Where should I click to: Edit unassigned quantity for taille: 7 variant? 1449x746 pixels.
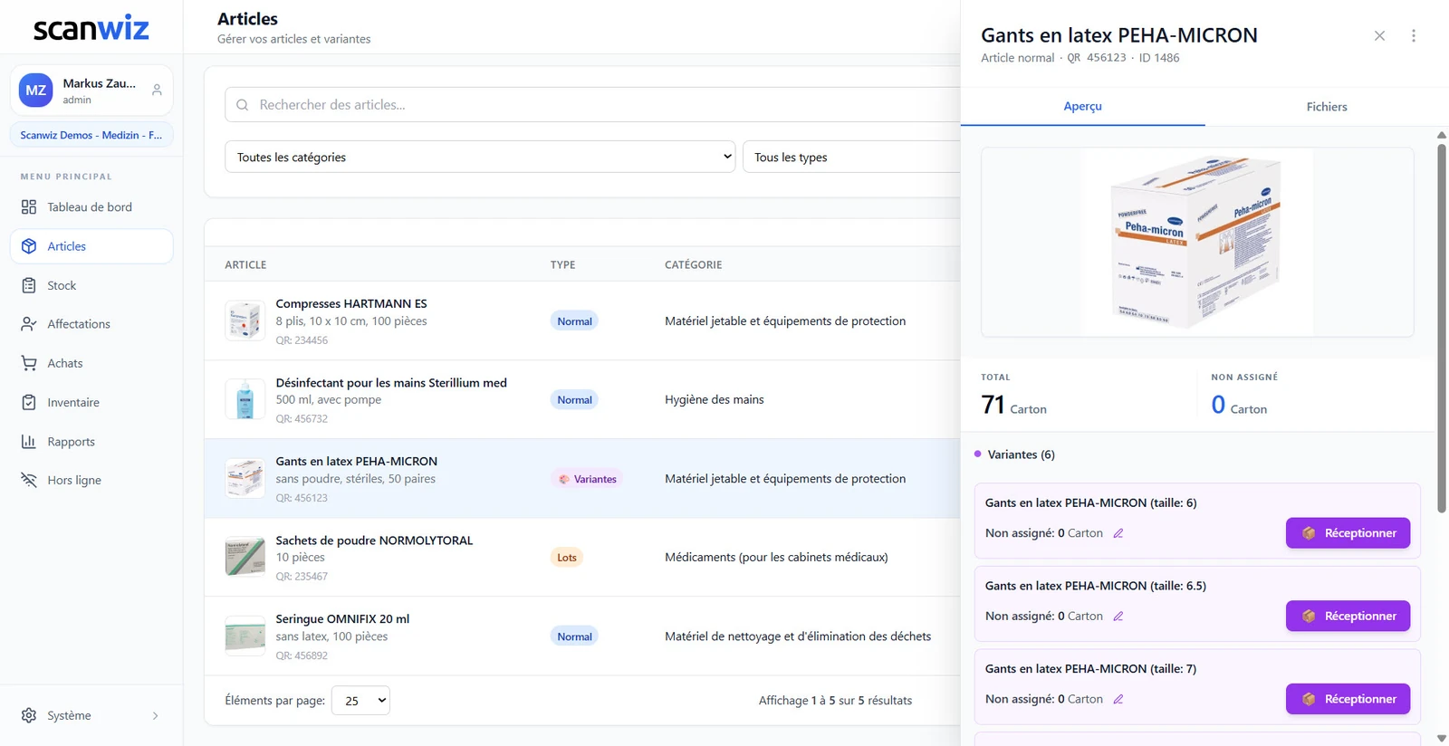1118,699
